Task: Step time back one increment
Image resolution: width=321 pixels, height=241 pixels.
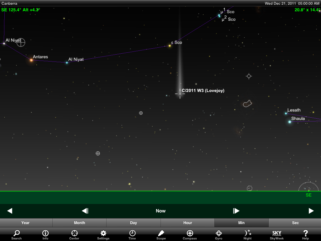Action: pyautogui.click(x=85, y=211)
